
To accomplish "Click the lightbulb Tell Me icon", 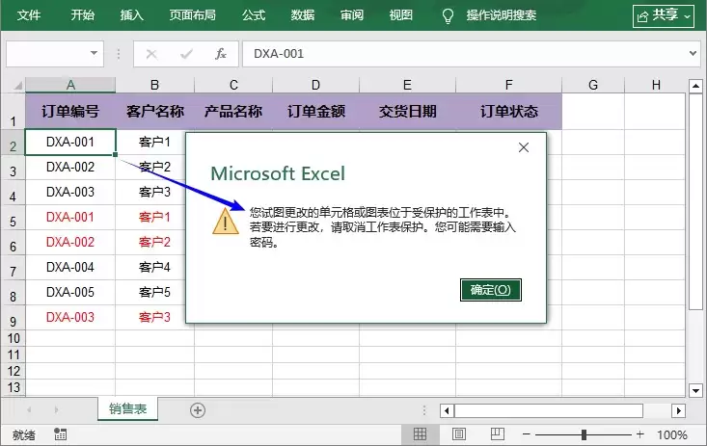I will point(448,15).
